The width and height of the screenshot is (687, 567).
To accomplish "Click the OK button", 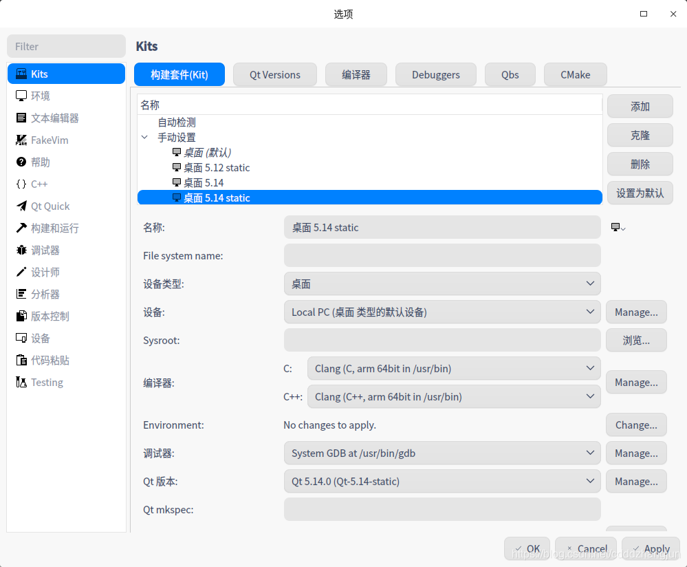I will coord(527,548).
